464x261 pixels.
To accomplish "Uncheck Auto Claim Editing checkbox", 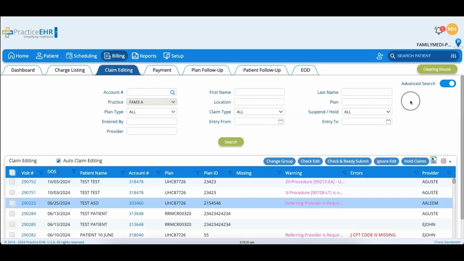I will [x=58, y=161].
